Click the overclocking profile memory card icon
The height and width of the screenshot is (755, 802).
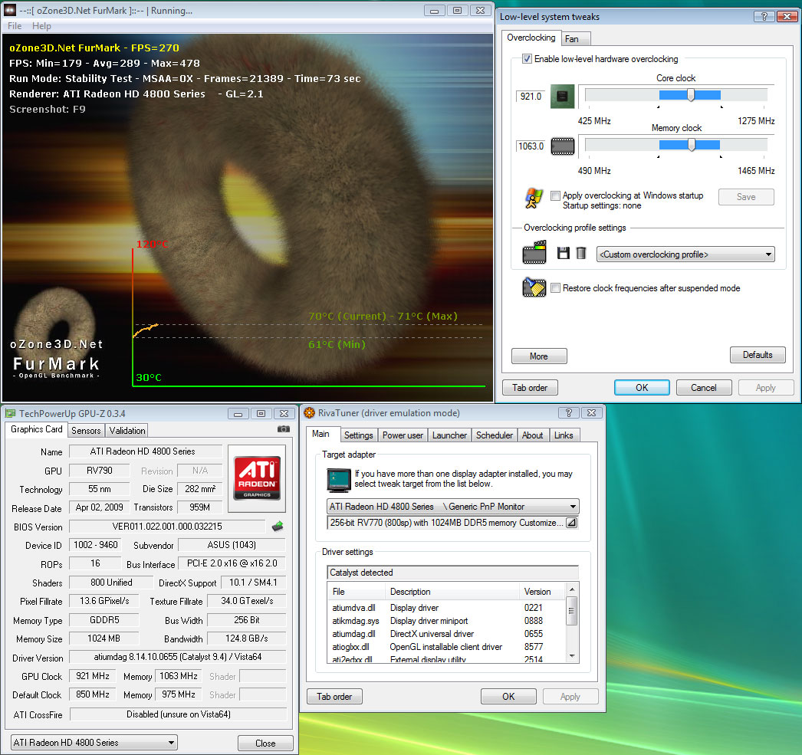click(534, 252)
